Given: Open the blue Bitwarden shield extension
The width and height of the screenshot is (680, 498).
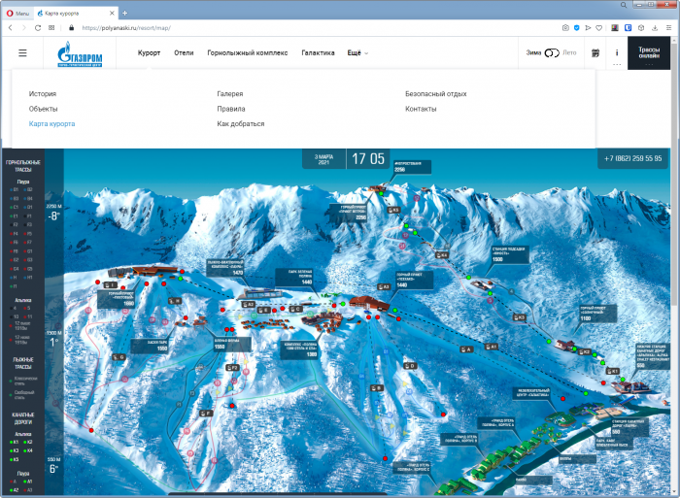Looking at the screenshot, I should point(628,28).
